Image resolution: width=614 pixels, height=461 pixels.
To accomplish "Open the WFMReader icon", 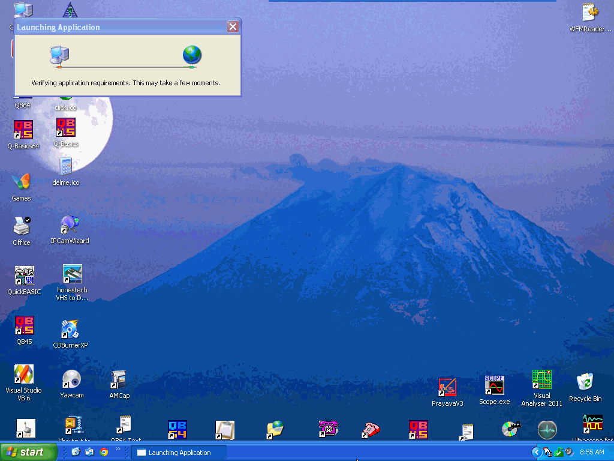I will click(590, 13).
